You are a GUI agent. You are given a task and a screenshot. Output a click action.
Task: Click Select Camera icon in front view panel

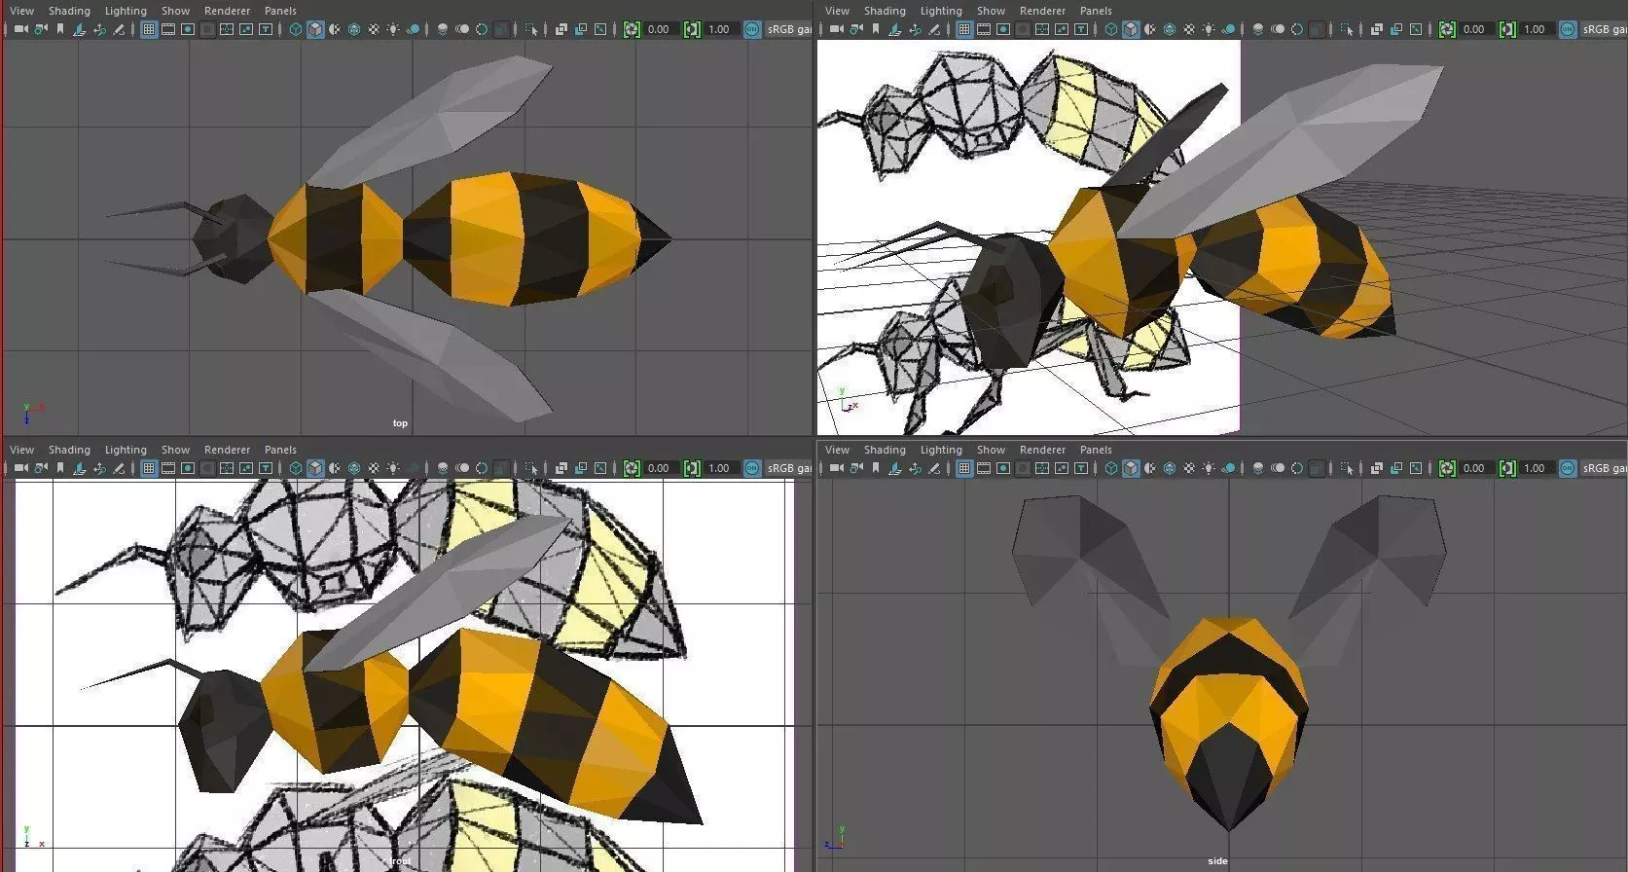point(20,468)
